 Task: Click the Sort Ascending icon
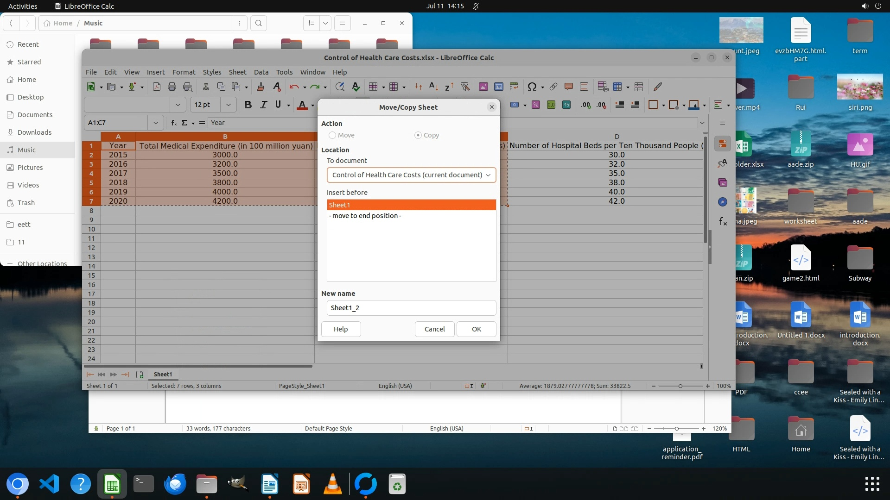click(433, 87)
